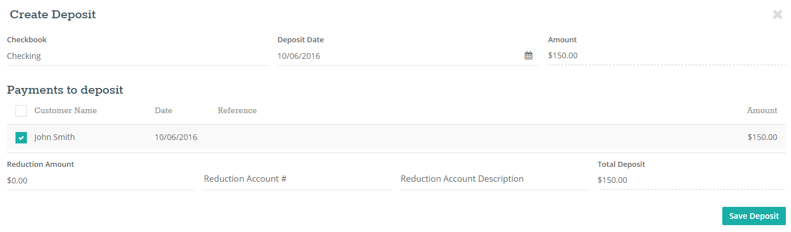Screen dimensions: 791x232
Task: Click the Reduction Amount input field
Action: [101, 181]
